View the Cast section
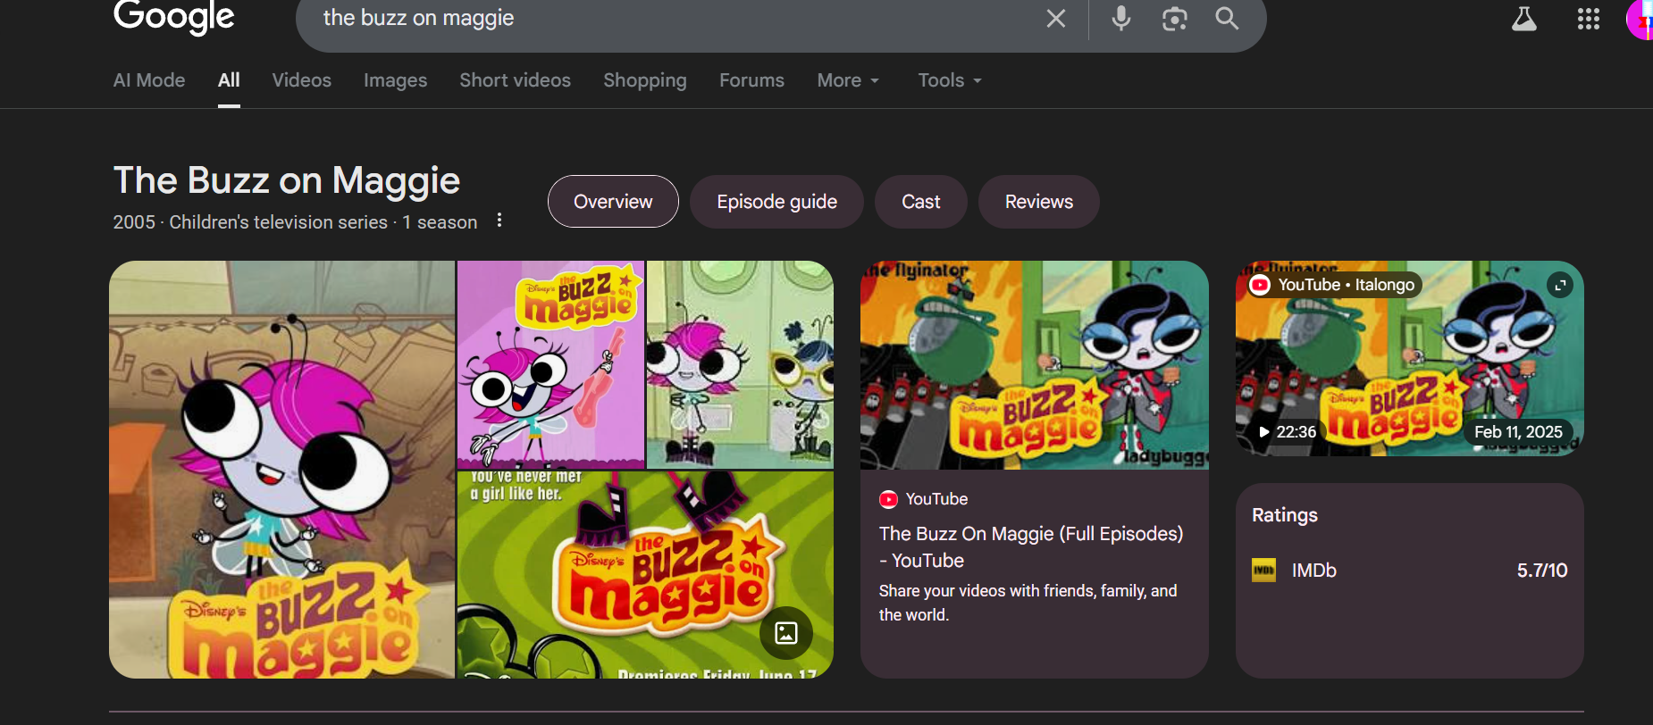 [920, 202]
